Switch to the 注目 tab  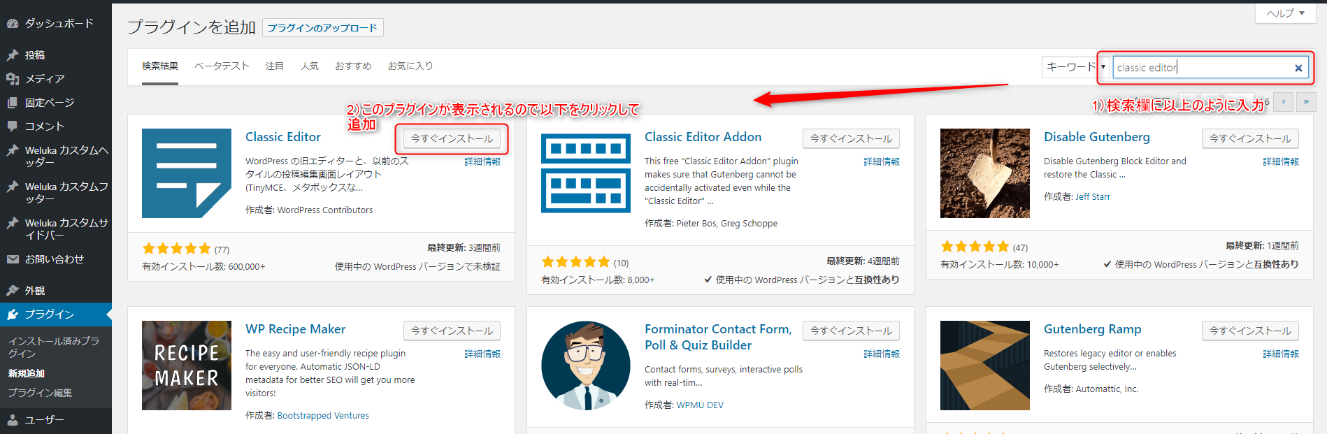[x=275, y=66]
